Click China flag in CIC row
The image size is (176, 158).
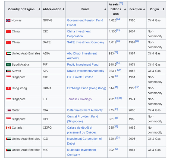coord(8,31)
